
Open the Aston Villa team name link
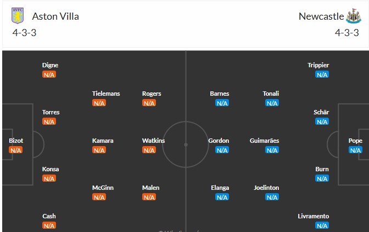click(x=55, y=16)
